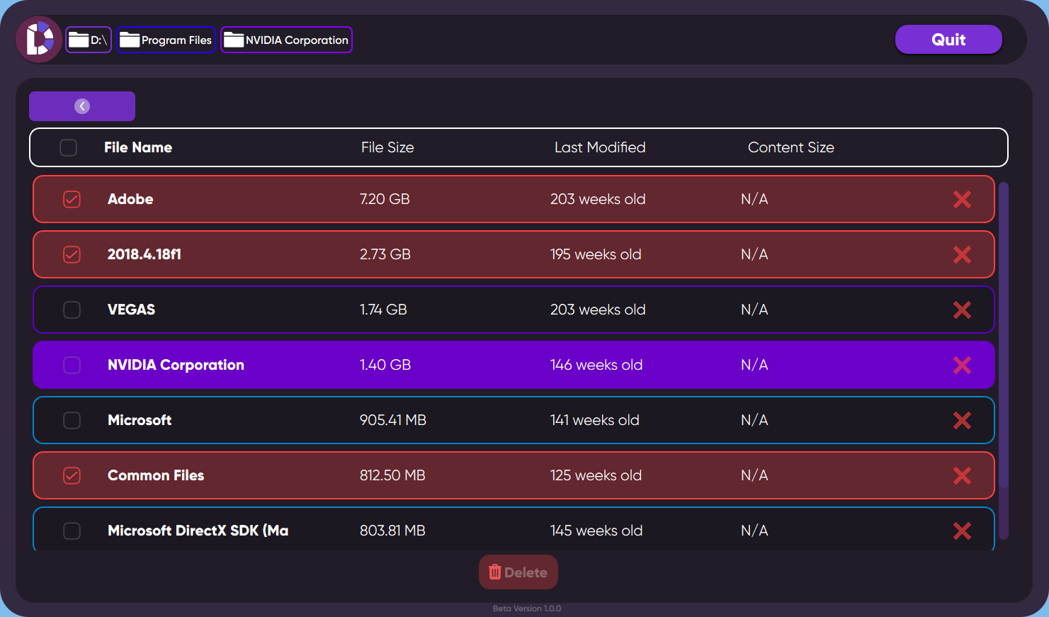
Task: Click the 803.81 MB size value
Action: (392, 531)
